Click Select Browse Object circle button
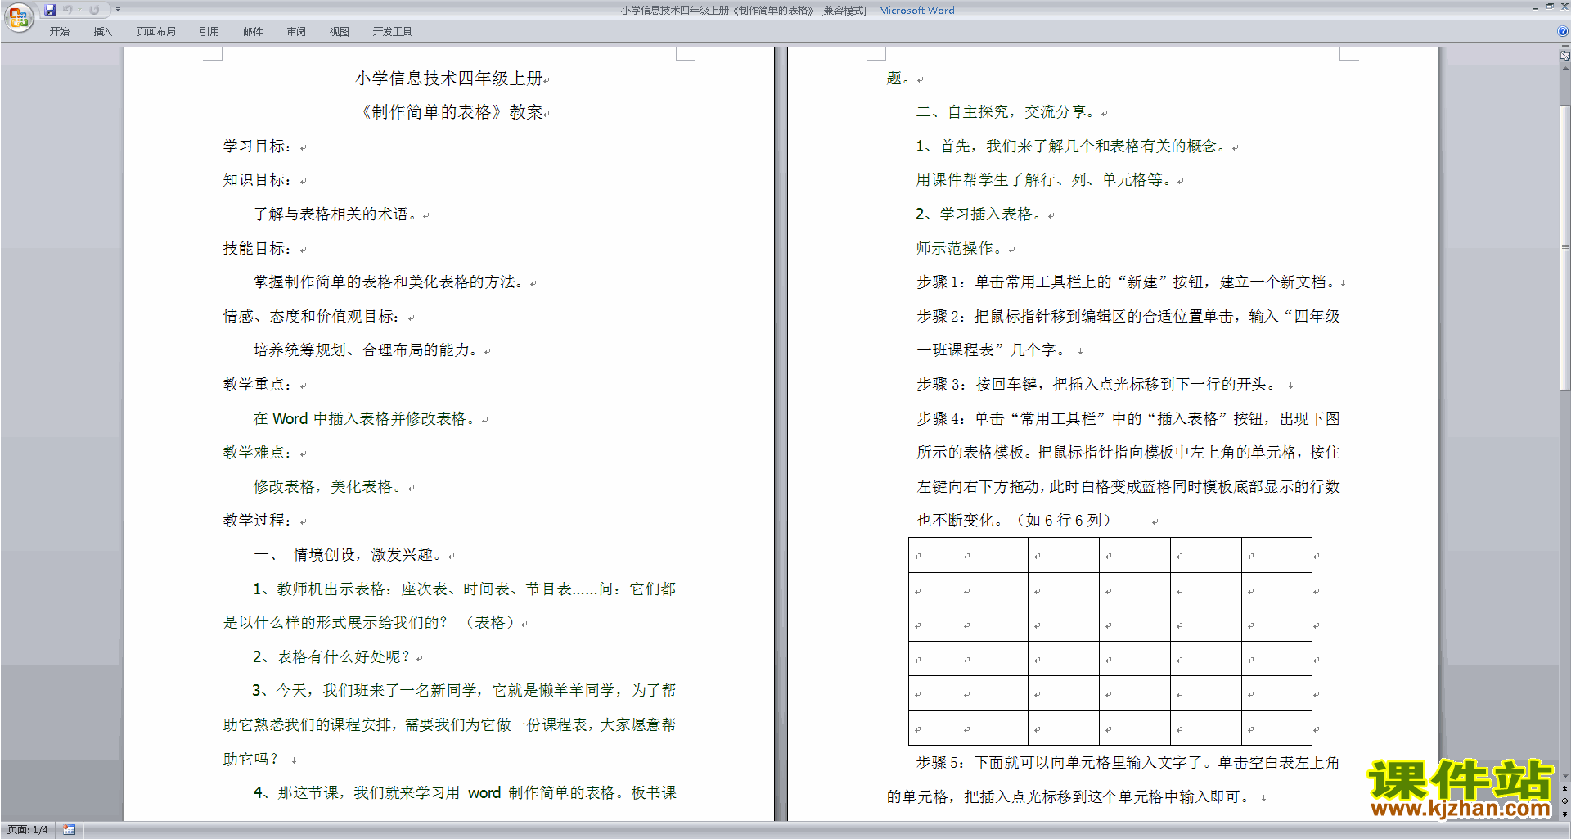The height and width of the screenshot is (839, 1571). (1565, 801)
